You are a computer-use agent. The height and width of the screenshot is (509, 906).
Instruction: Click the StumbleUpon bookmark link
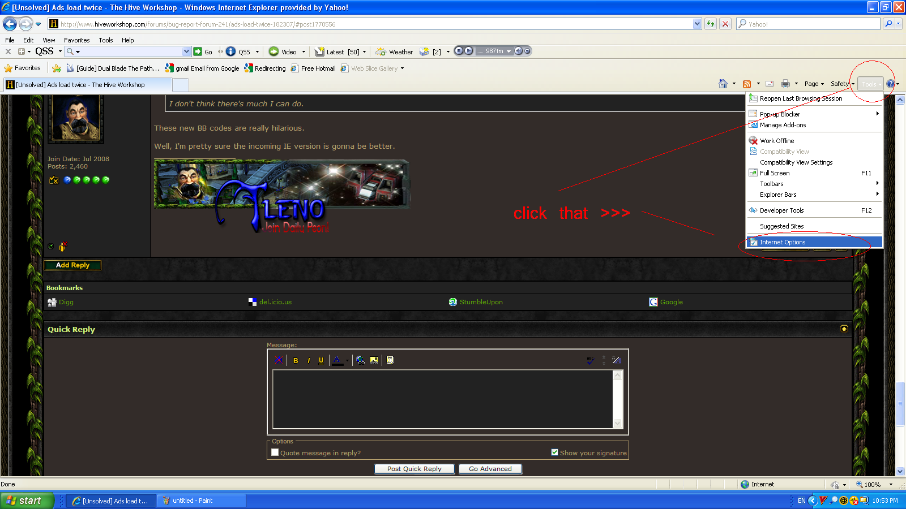click(481, 302)
